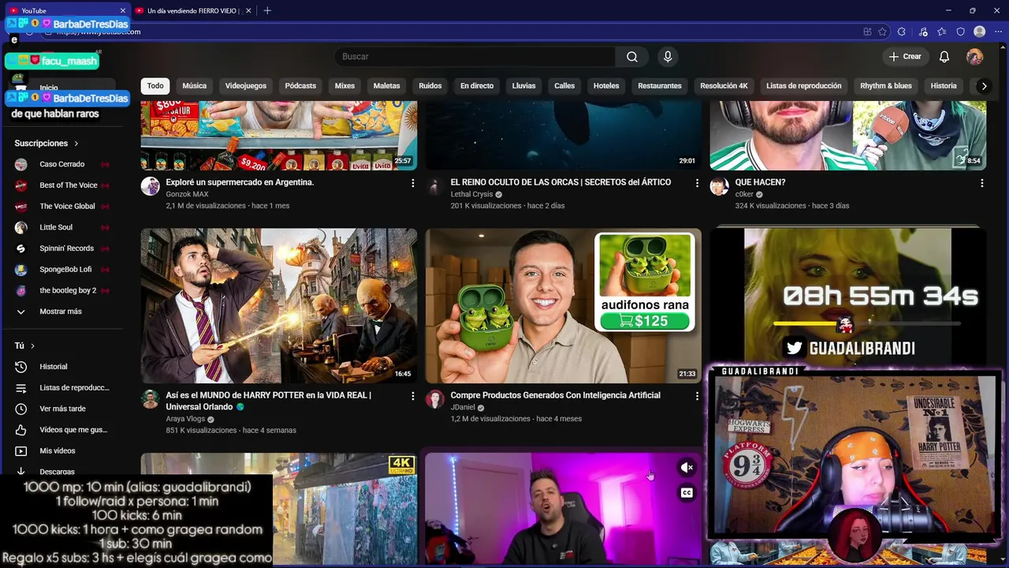
Task: Open options menu for 'QUE HACEN?' video
Action: (981, 183)
